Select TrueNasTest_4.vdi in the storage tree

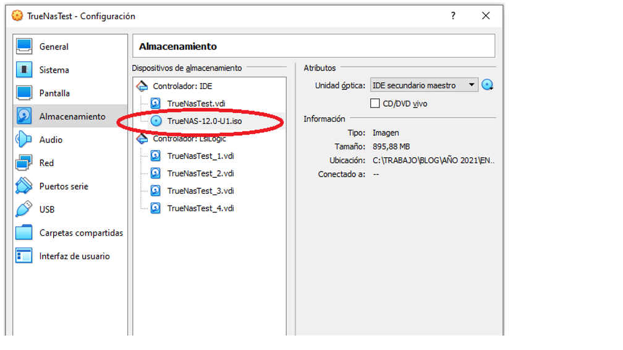201,209
